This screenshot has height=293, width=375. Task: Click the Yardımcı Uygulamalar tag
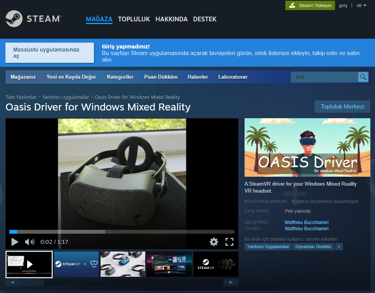coord(268,246)
